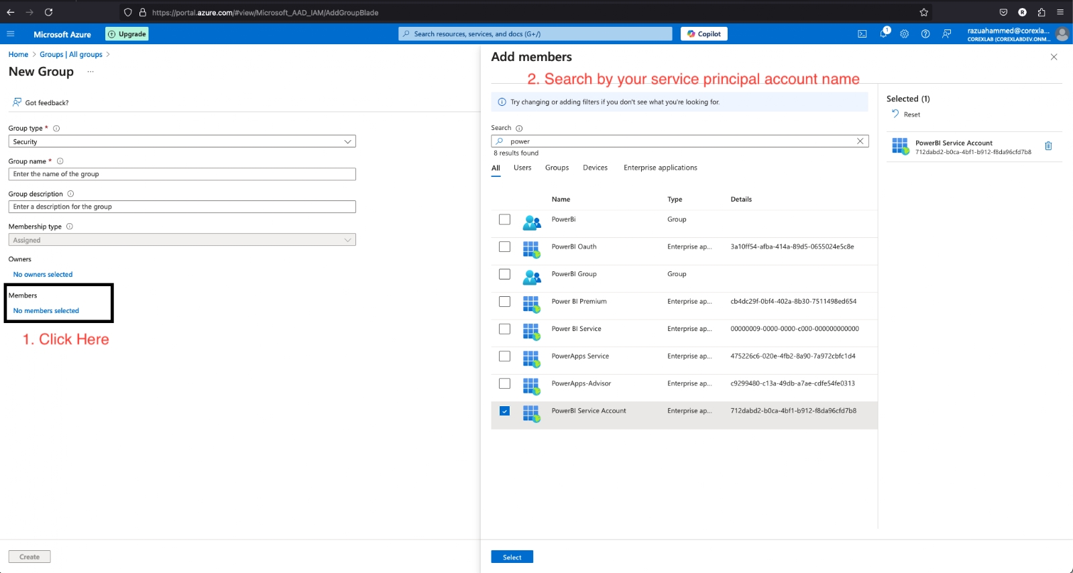The width and height of the screenshot is (1073, 573).
Task: Show info tooltip beside Group description
Action: 70,194
